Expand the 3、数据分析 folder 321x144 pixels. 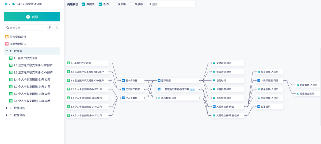click(7, 115)
